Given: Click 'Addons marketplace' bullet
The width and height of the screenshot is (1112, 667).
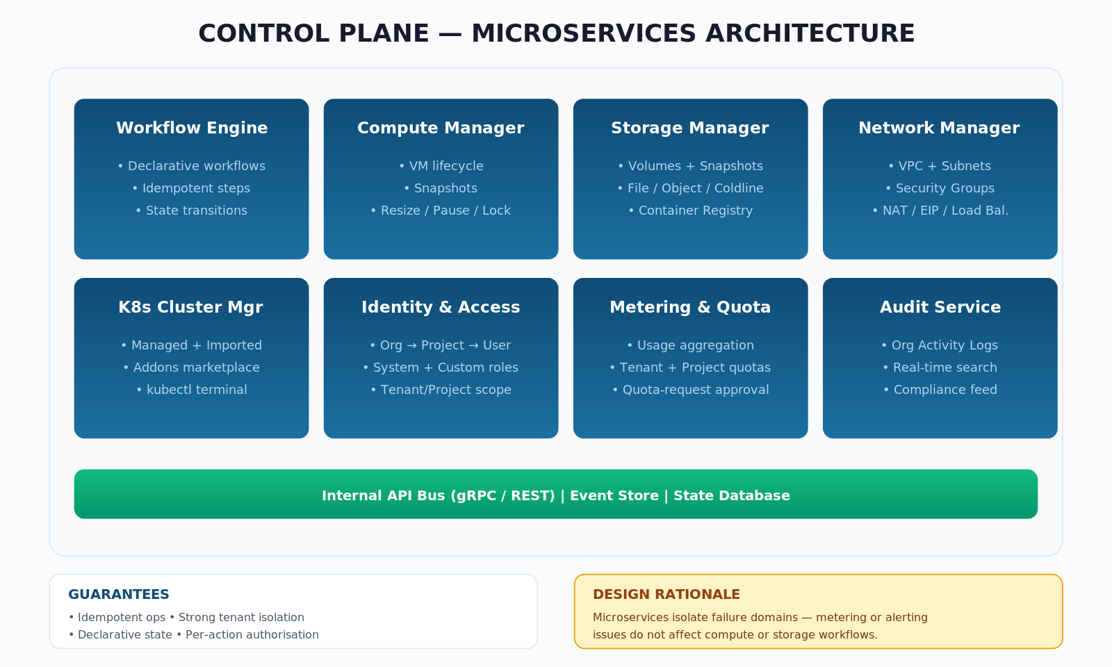Looking at the screenshot, I should (x=191, y=368).
